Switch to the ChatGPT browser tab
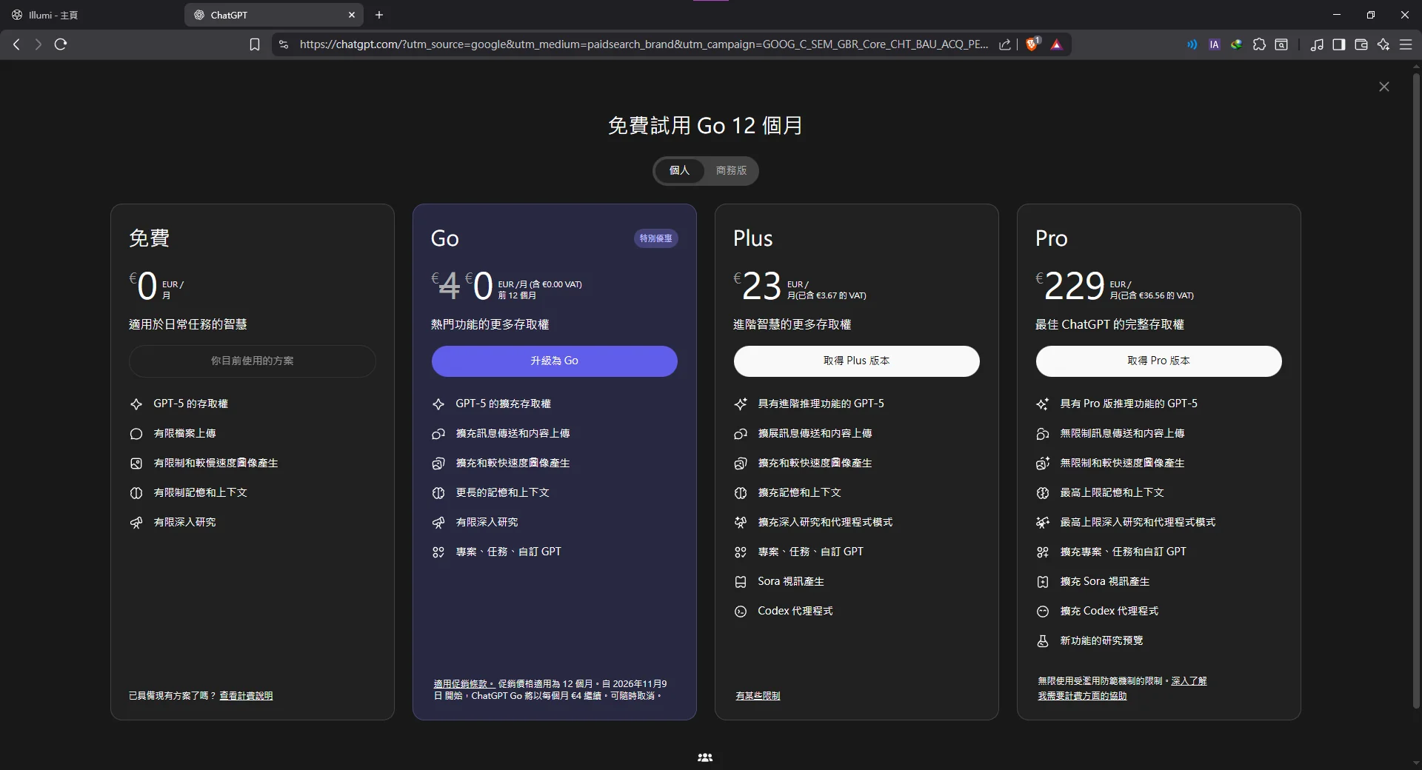Screen dimensions: 1422x770 pyautogui.click(x=259, y=15)
